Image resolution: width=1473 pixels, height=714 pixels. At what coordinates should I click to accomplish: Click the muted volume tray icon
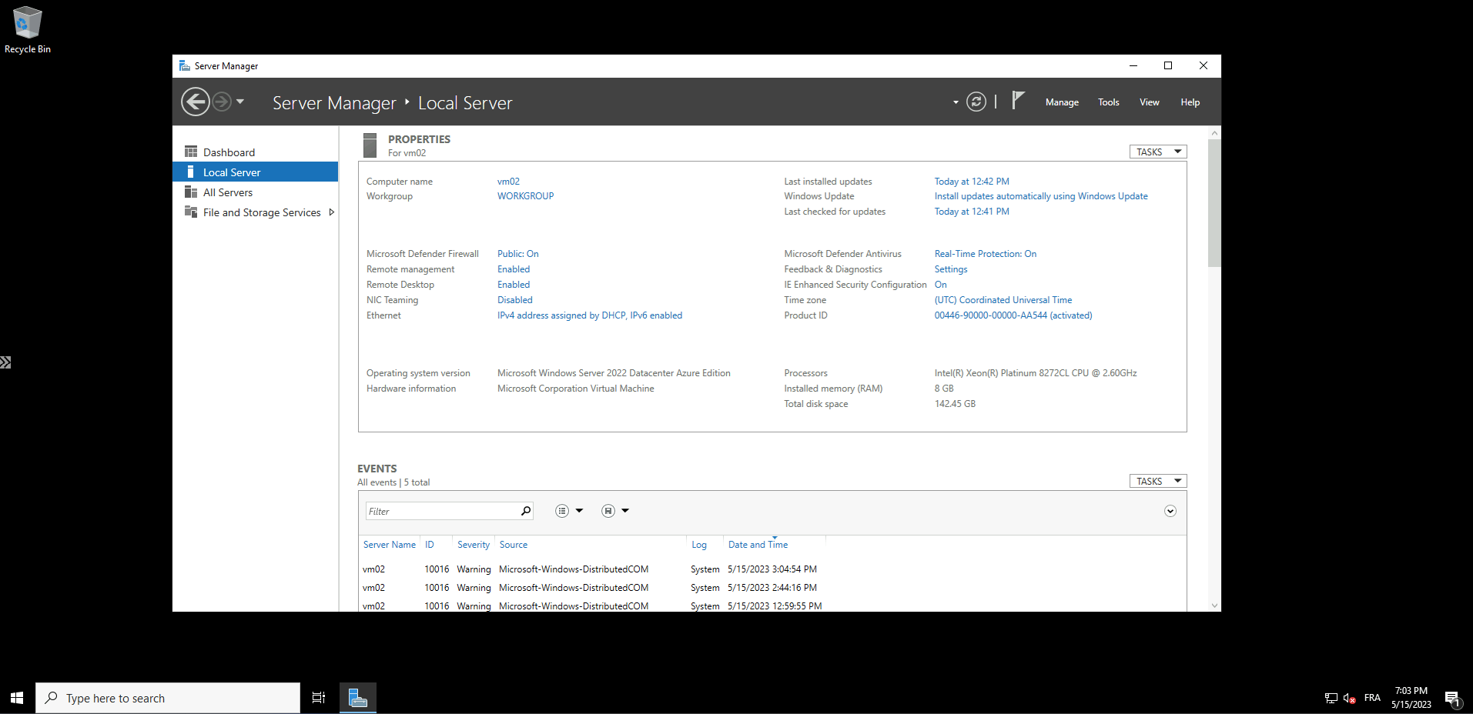[x=1349, y=698]
